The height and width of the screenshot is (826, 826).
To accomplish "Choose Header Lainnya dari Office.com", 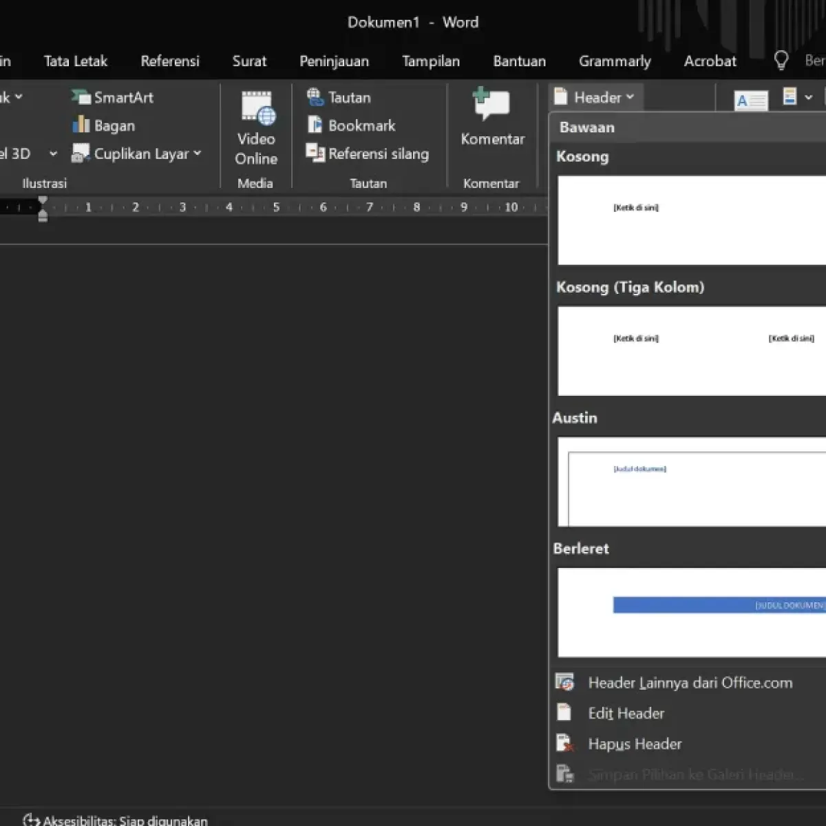I will 688,682.
